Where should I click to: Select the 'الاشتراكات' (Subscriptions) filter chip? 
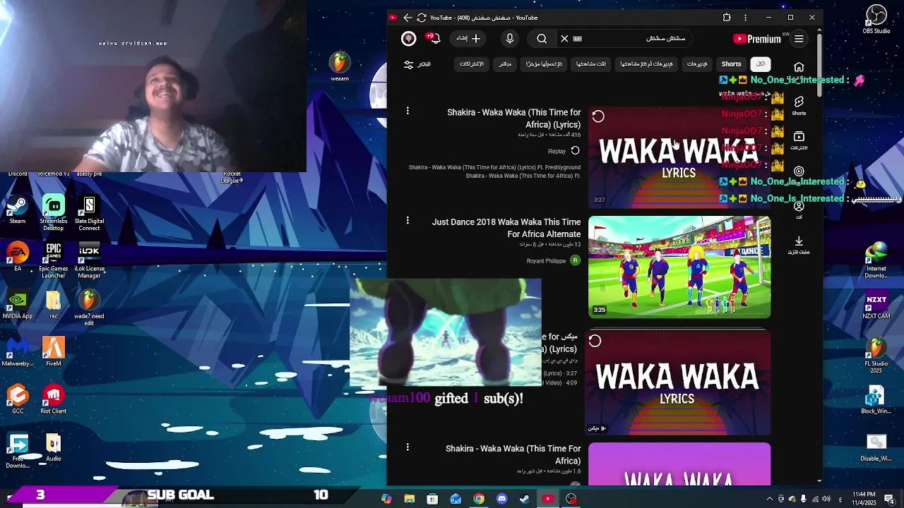click(472, 64)
